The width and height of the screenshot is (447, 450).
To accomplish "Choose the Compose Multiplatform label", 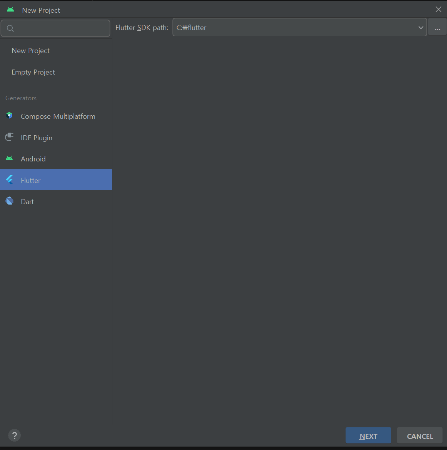I will [58, 116].
